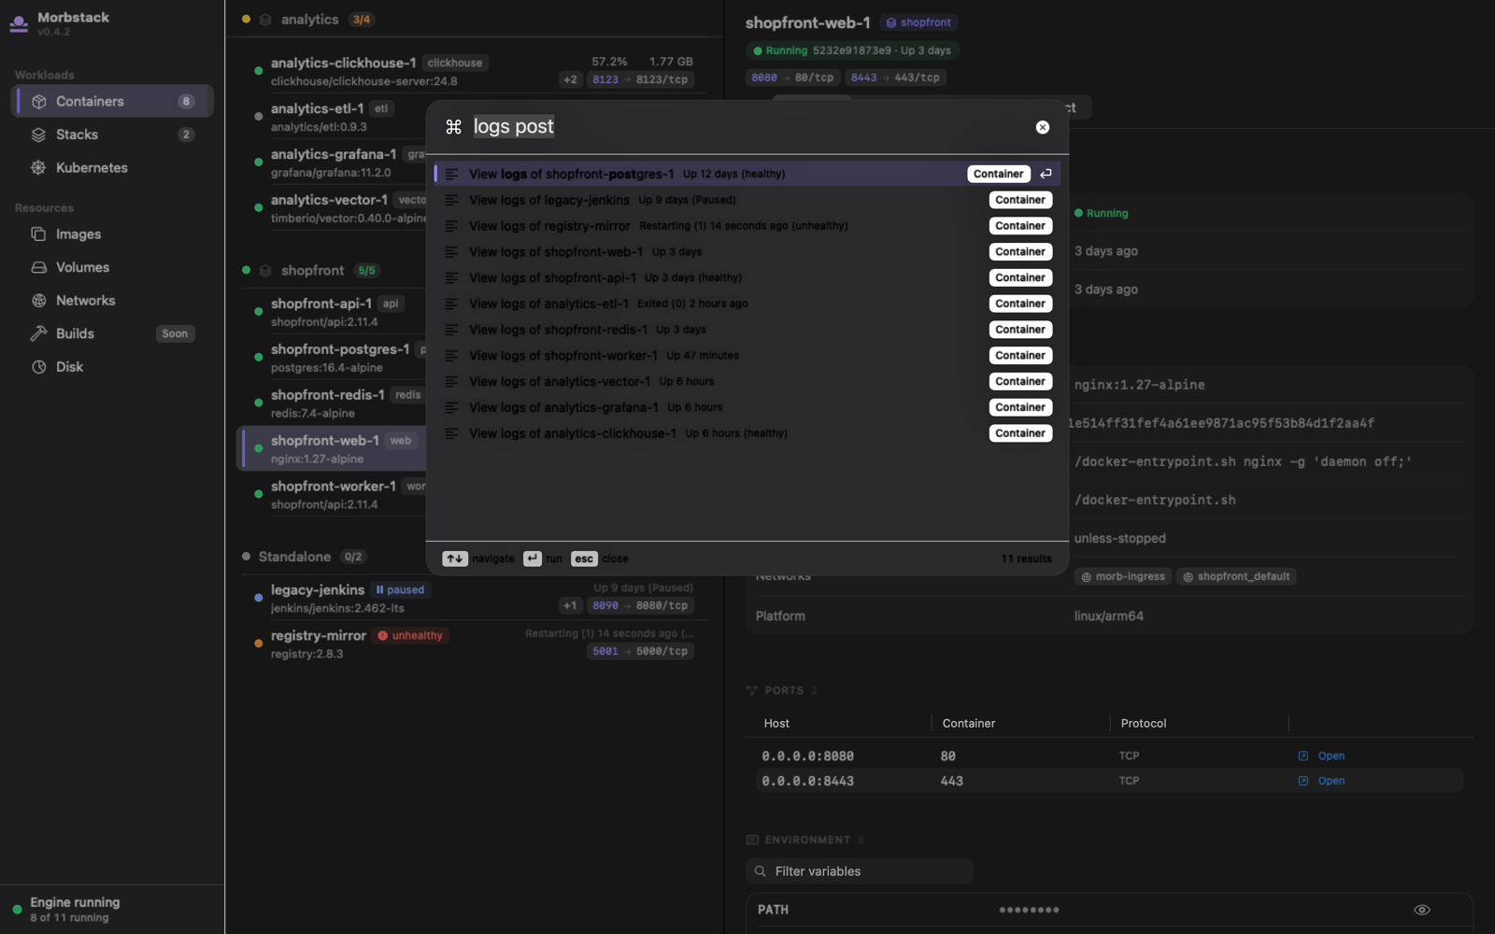1495x934 pixels.
Task: Click the 8443 → 443/tcp port badge
Action: pyautogui.click(x=895, y=78)
